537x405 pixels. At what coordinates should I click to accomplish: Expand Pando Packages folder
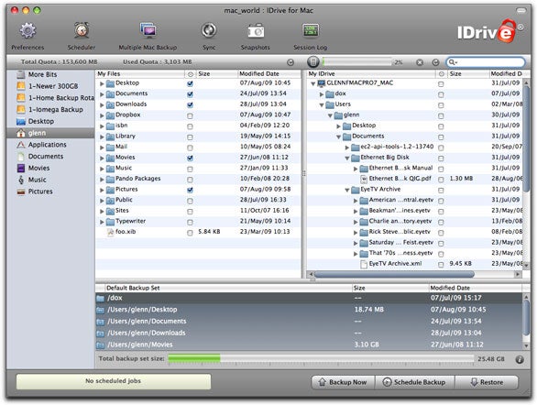pos(102,180)
